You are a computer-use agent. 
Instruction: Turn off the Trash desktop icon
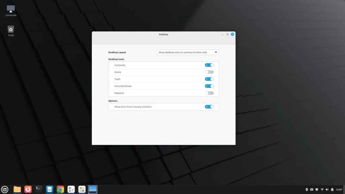(x=209, y=79)
